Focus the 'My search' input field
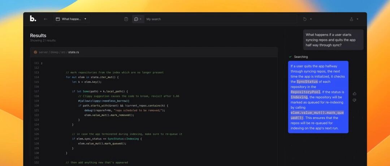This screenshot has height=166, width=390. [220, 19]
